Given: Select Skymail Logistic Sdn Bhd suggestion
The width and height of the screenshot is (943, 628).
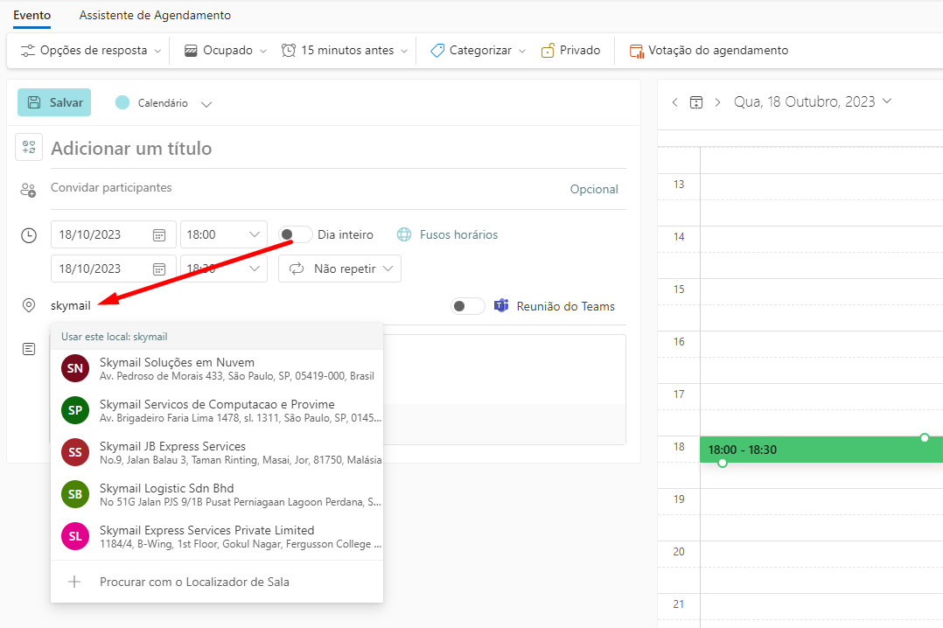Looking at the screenshot, I should tap(217, 494).
